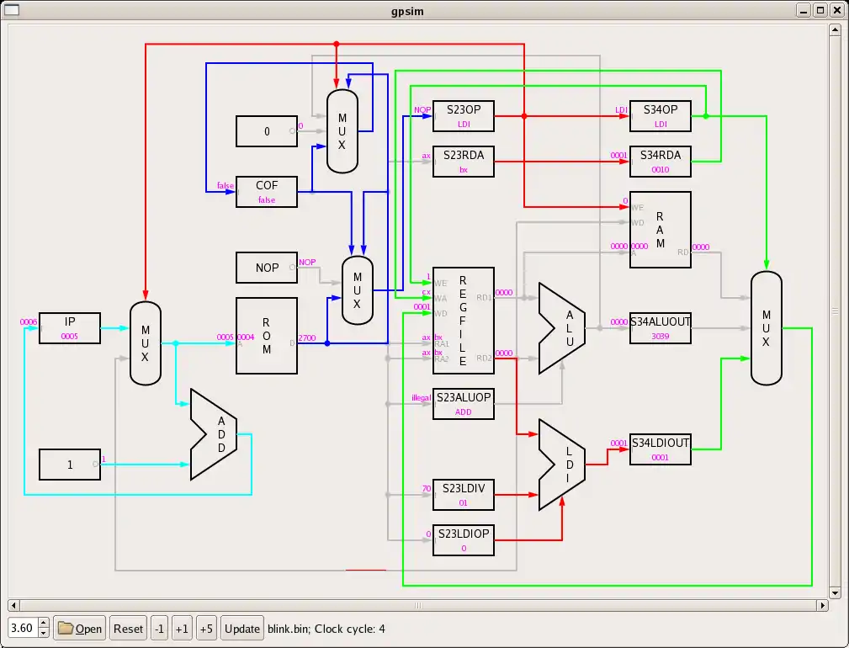
Task: Click the REGFILE register file block
Action: pyautogui.click(x=463, y=322)
